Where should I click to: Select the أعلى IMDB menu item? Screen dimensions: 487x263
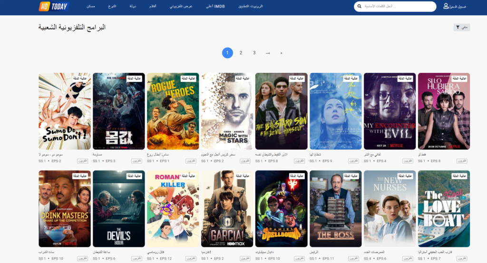click(x=215, y=7)
